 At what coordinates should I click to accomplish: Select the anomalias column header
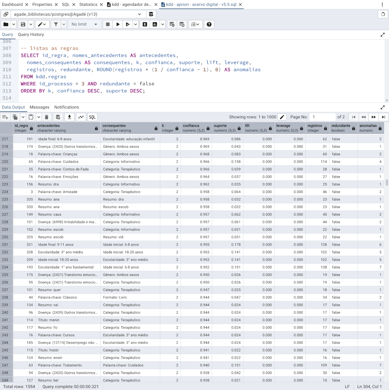tap(370, 128)
